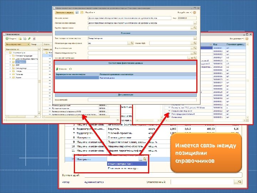
Task: Click the magnifier icon of the 'Ставка НДС' field
Action: [x=195, y=43]
